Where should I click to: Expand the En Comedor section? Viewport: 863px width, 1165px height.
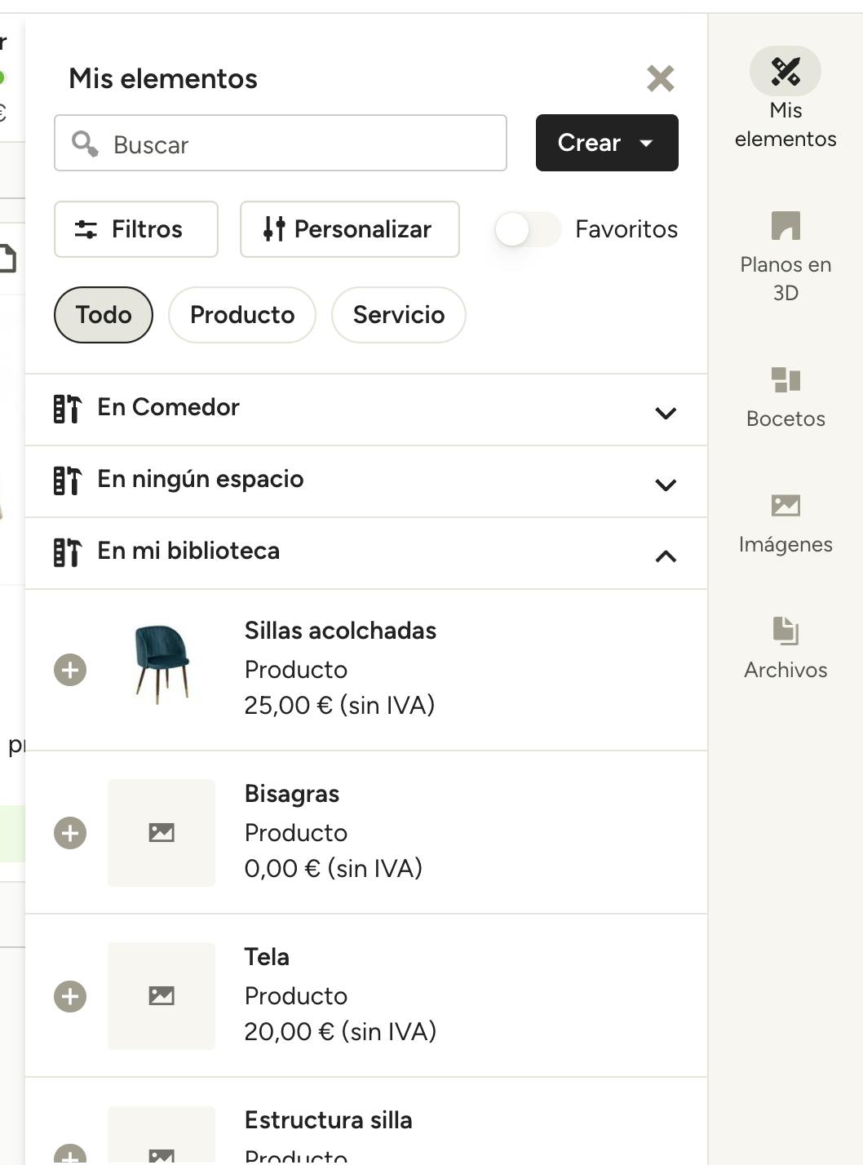coord(666,413)
